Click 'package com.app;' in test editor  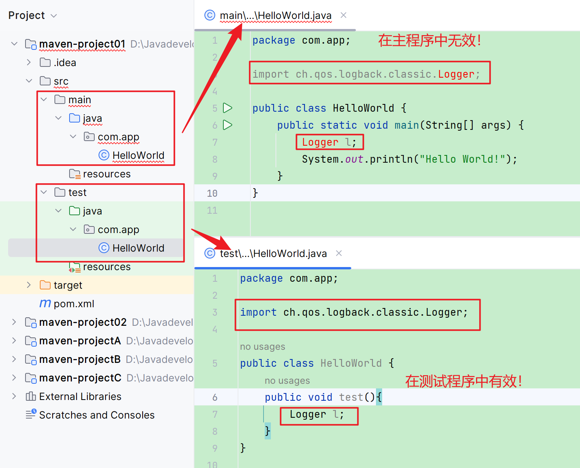pyautogui.click(x=289, y=278)
